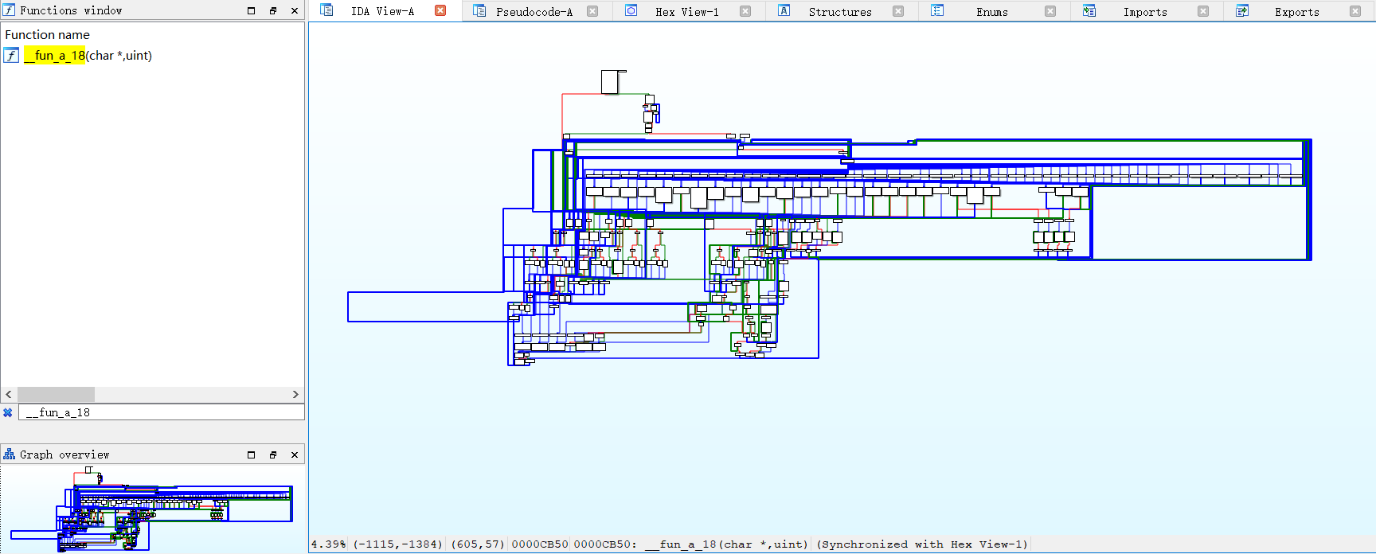Click the Exports tab icon

click(1242, 10)
